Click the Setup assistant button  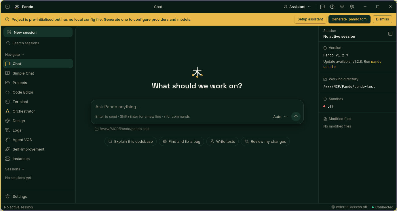[x=310, y=19]
